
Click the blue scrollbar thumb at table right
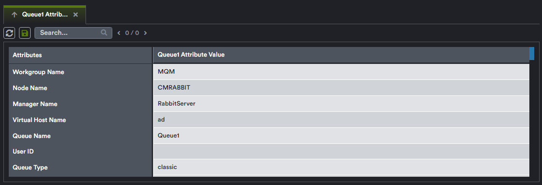click(532, 53)
